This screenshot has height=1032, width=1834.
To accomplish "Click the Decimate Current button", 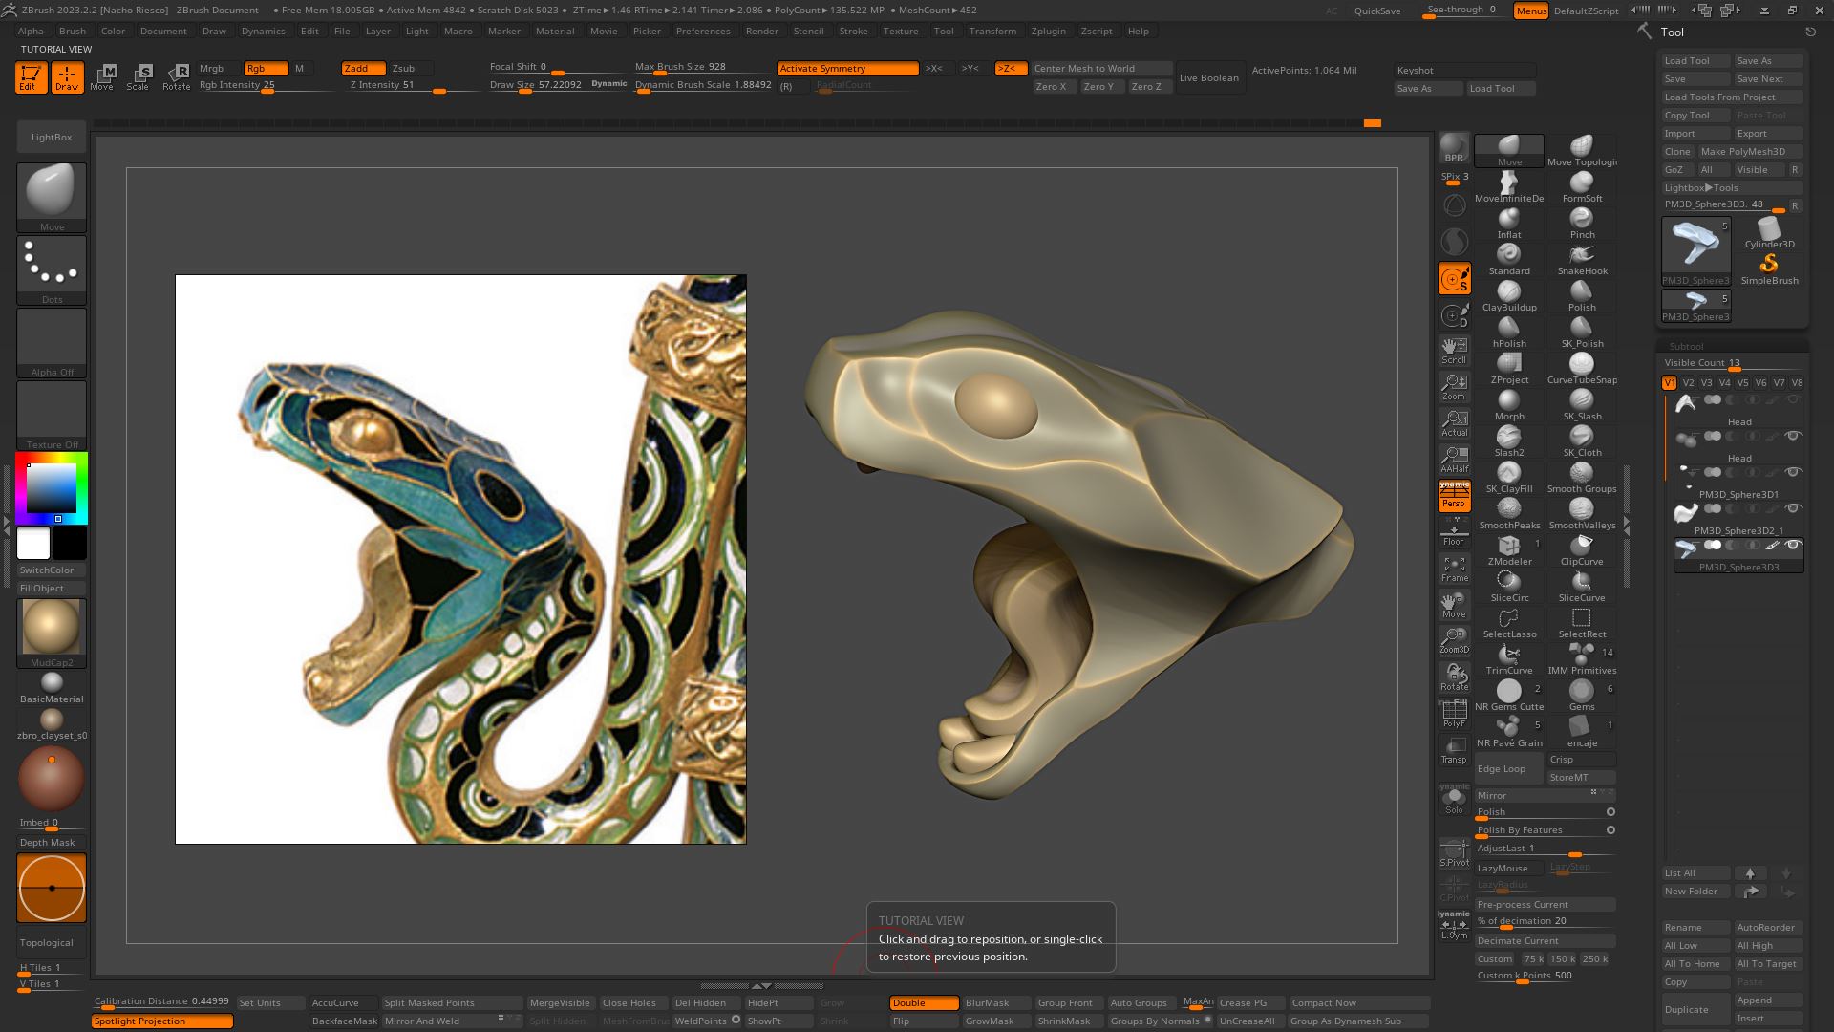I will click(1544, 940).
